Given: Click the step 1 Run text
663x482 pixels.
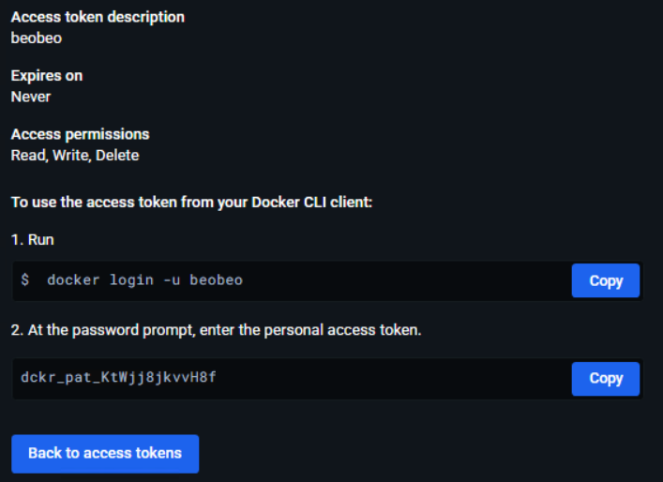Looking at the screenshot, I should click(x=33, y=239).
